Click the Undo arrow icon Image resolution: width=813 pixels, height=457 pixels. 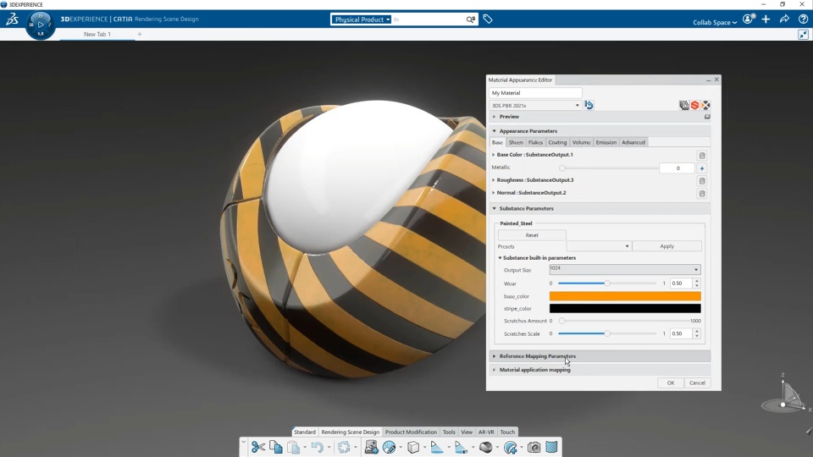pyautogui.click(x=317, y=447)
